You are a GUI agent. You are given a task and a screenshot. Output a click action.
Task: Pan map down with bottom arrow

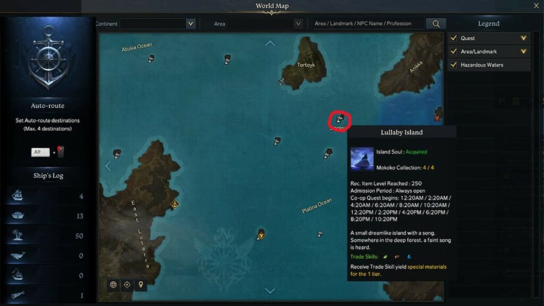(270, 291)
